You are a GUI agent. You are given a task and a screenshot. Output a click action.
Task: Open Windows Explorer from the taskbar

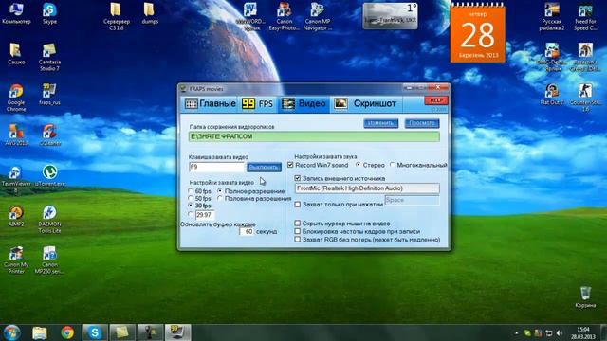coord(40,332)
